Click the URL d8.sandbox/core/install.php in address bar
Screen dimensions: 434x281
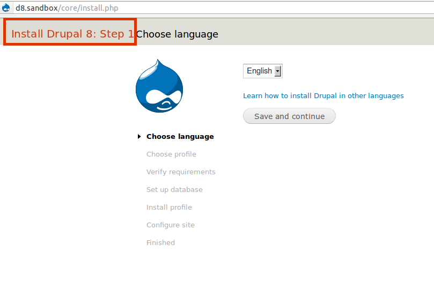67,8
